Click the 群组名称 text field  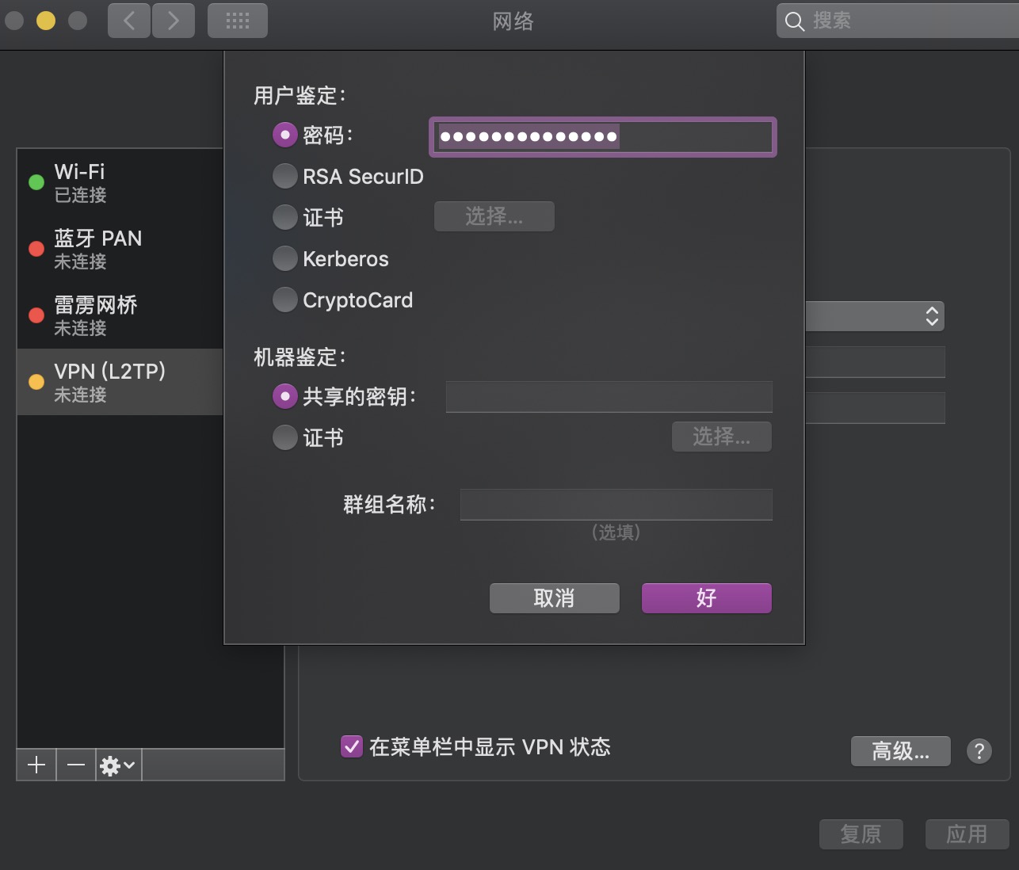[x=616, y=504]
